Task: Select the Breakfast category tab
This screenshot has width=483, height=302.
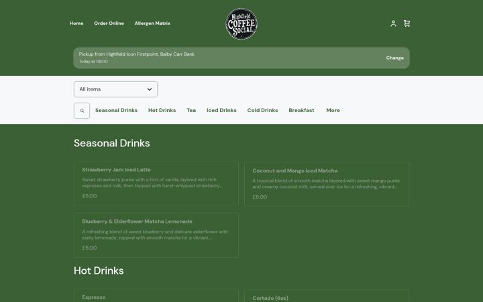Action: tap(302, 110)
